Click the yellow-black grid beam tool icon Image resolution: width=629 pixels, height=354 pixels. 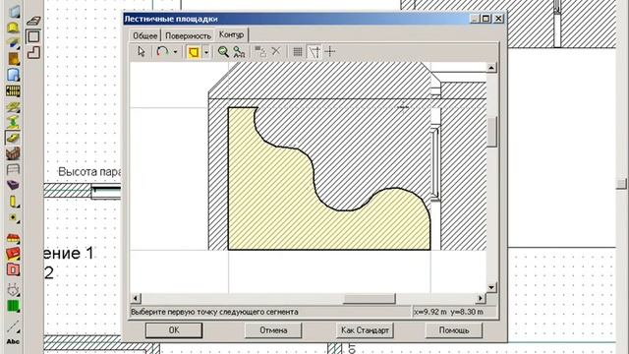13,90
